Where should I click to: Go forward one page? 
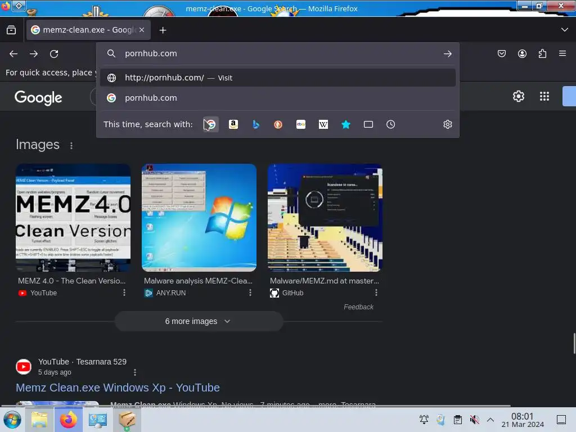pos(34,54)
